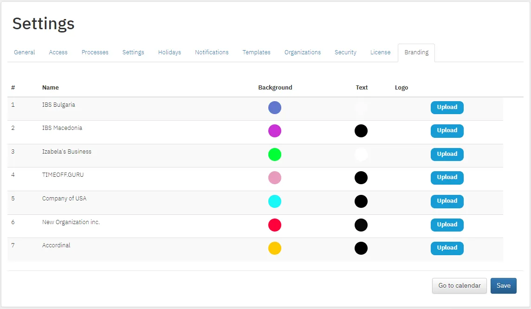Click the Background column header
531x309 pixels.
coord(275,88)
